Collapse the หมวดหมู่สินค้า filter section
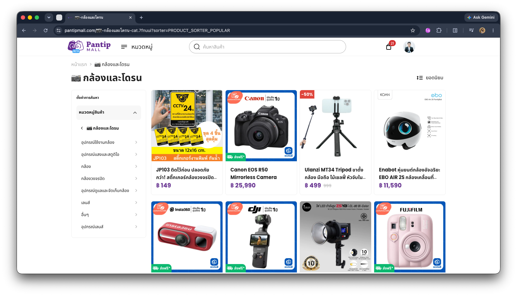The image size is (517, 296). point(109,112)
